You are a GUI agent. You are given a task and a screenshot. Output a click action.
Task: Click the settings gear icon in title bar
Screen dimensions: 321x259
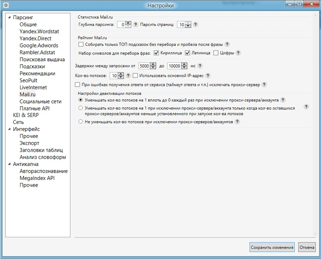[x=6, y=5]
